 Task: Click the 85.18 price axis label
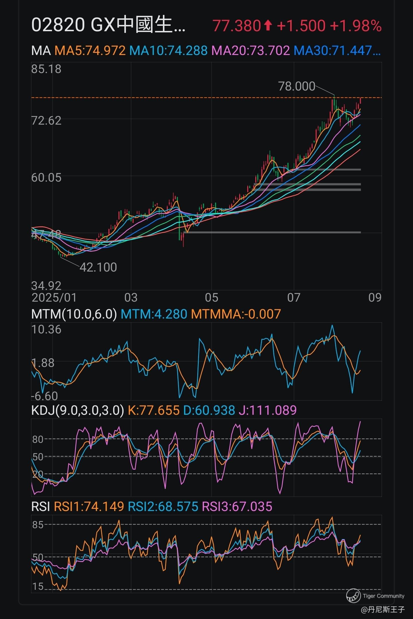tap(46, 69)
